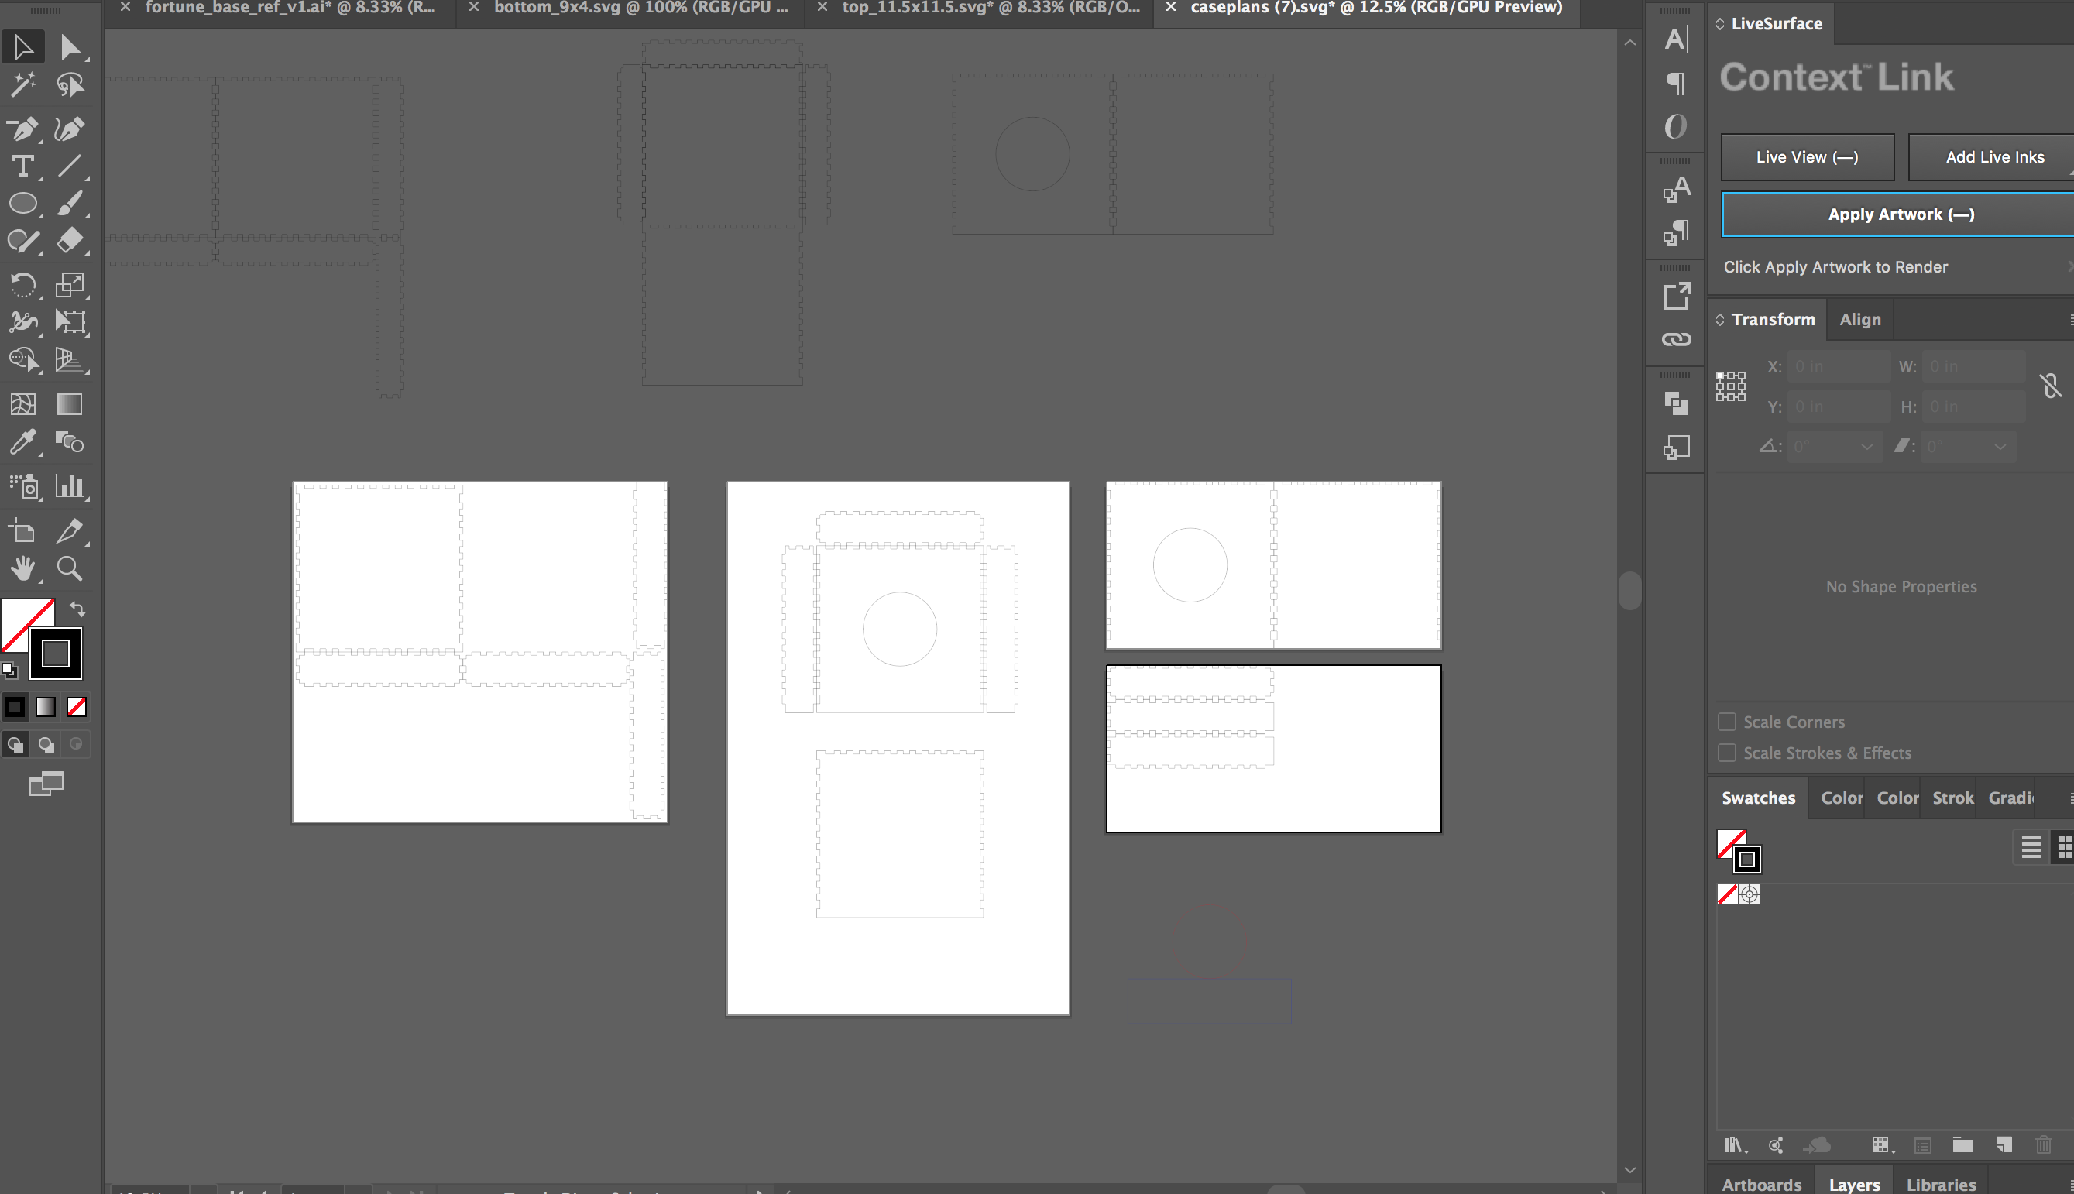Toggle constrain width and height proportions
The width and height of the screenshot is (2074, 1194).
tap(2050, 386)
